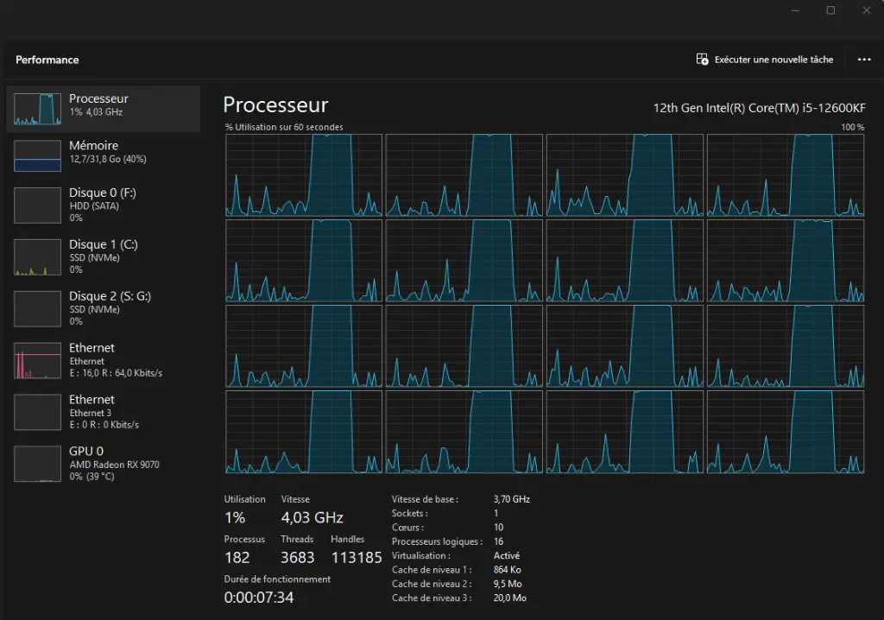
Task: Open the three-dots more options menu
Action: [x=863, y=60]
